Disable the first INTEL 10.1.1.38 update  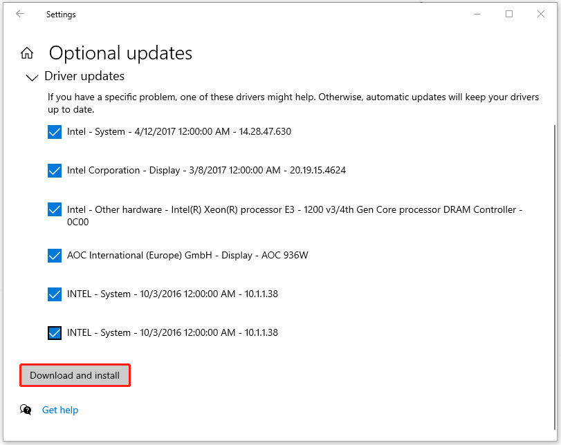55,294
